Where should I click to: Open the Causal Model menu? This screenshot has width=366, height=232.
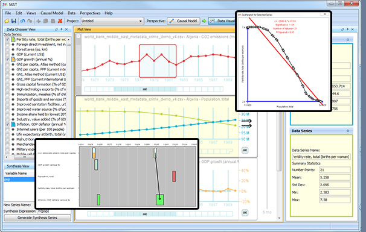[52, 13]
